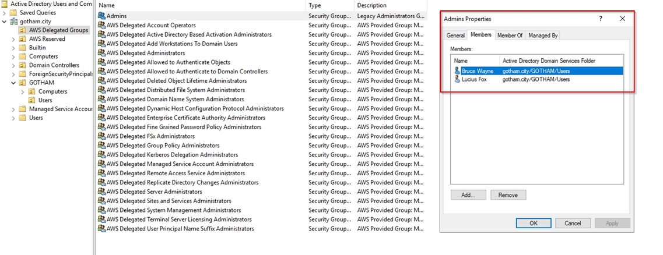
Task: Open the Managed By tab
Action: [x=543, y=36]
